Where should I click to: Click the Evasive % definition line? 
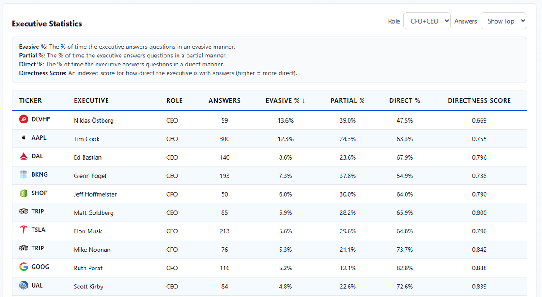coord(127,47)
